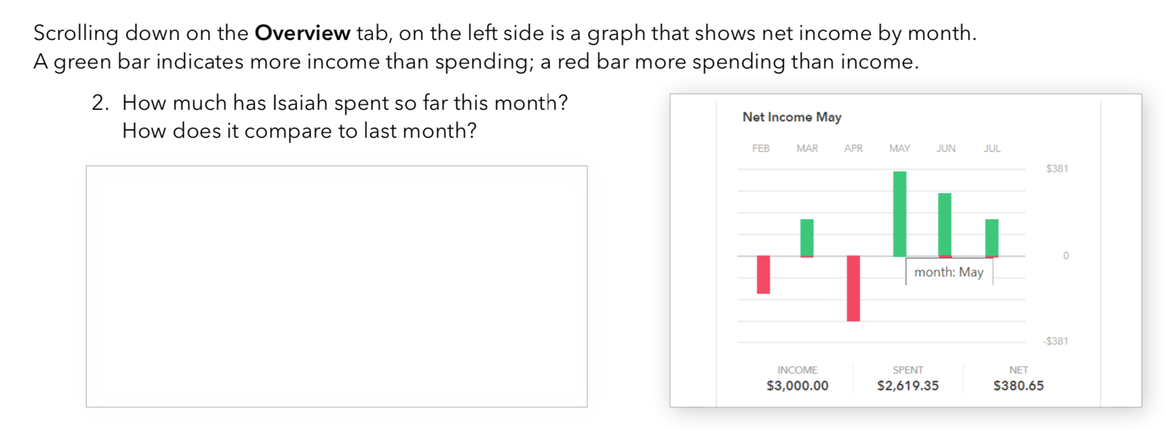Click the green March net income bar
1166x429 pixels.
pyautogui.click(x=807, y=238)
